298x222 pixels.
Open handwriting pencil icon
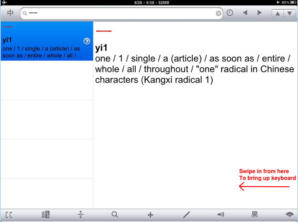pos(186,215)
